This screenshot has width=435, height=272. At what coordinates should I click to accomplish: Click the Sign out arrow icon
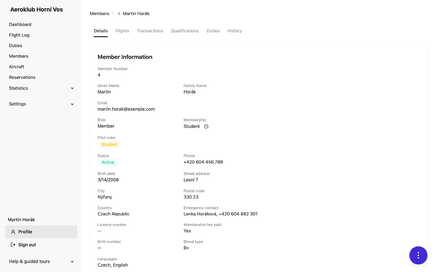click(13, 245)
